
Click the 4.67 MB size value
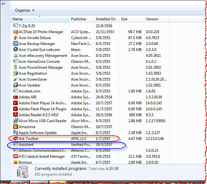pyautogui.click(x=135, y=139)
